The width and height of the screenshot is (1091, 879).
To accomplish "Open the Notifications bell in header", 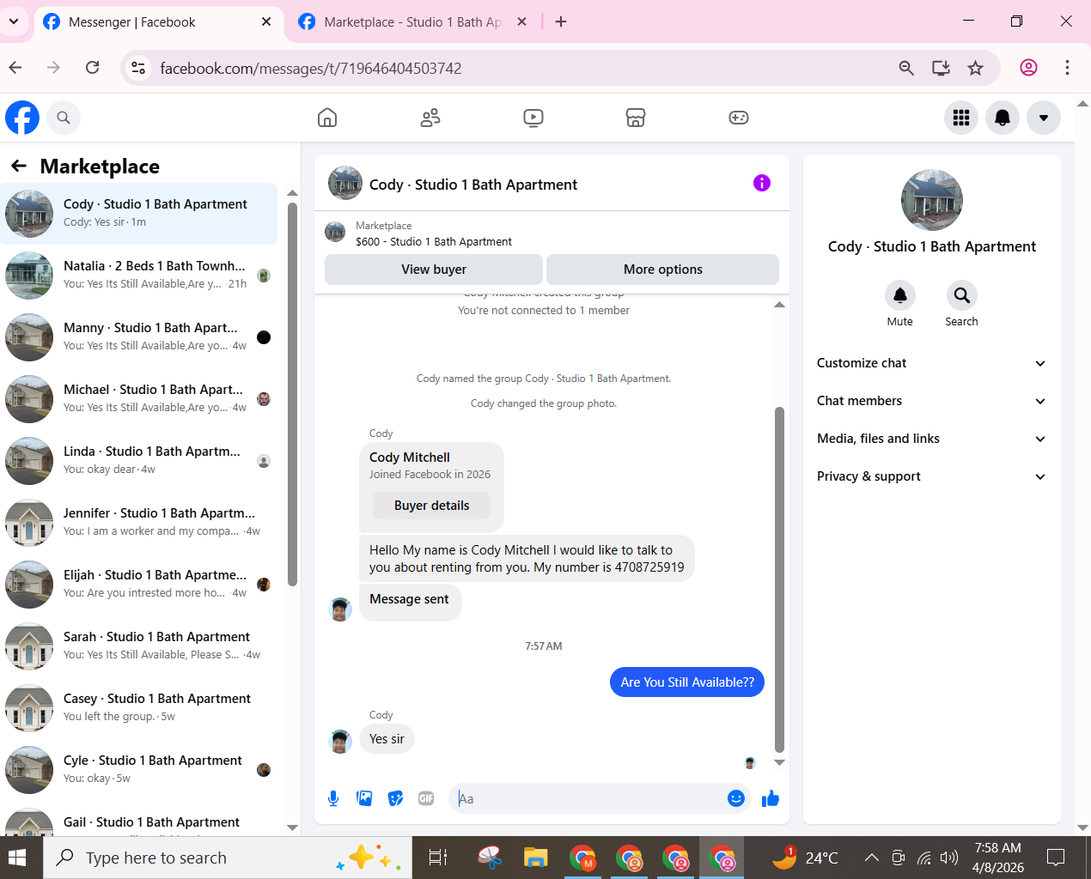I will pyautogui.click(x=1003, y=118).
